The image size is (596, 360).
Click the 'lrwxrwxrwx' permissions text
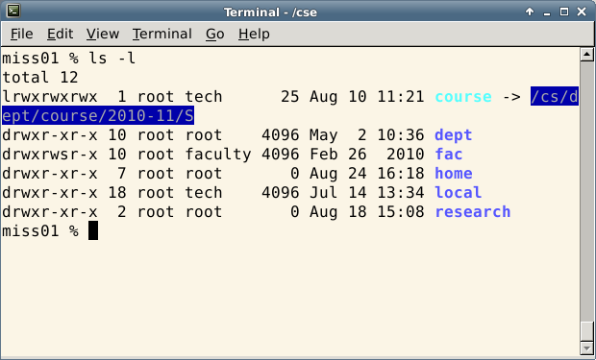(50, 97)
